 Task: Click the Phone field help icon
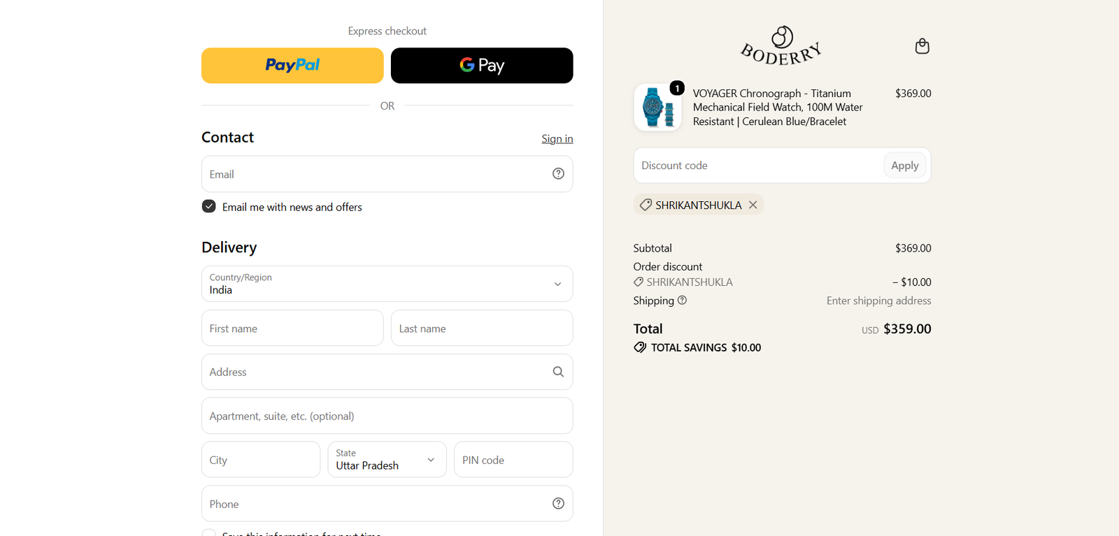[x=558, y=504]
